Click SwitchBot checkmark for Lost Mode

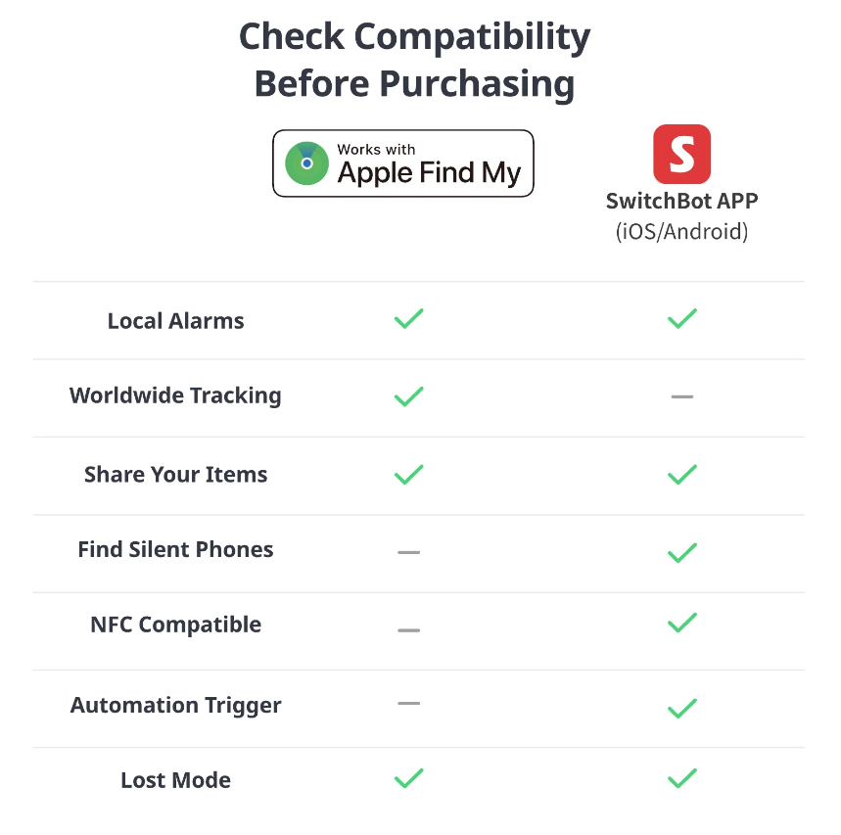click(681, 779)
